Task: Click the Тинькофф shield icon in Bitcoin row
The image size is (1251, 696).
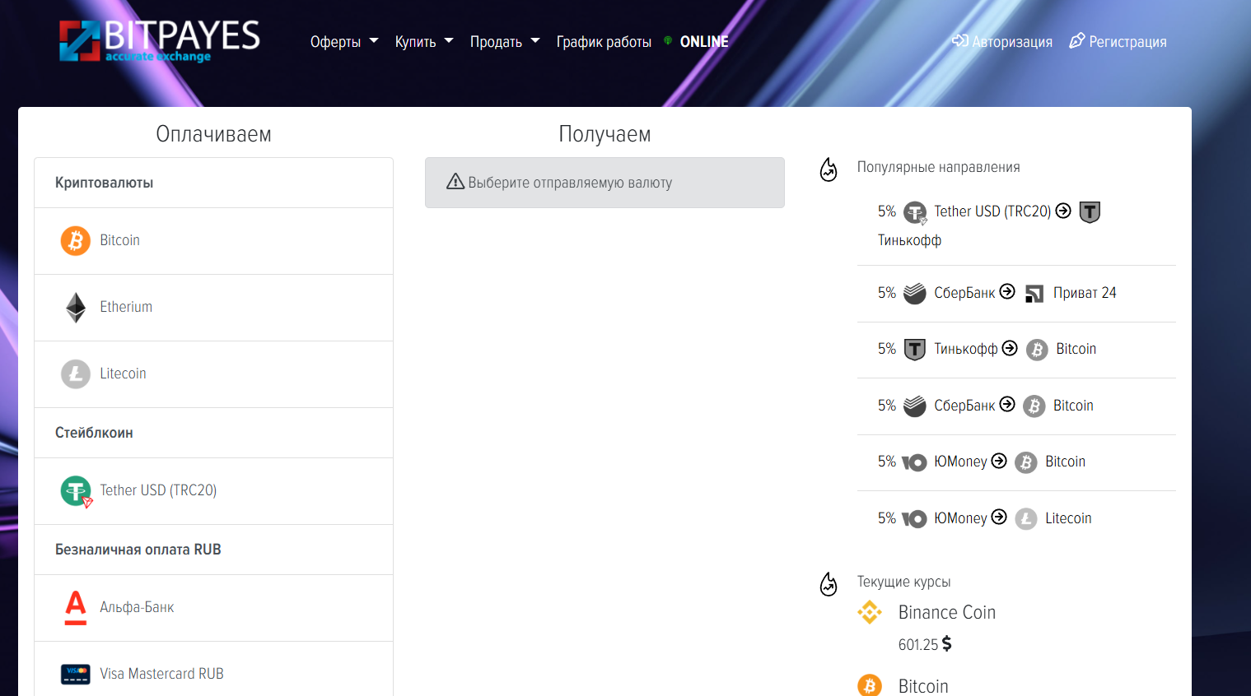Action: pos(915,350)
